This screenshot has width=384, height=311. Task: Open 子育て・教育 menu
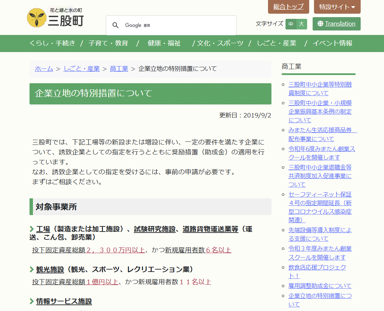coord(108,43)
